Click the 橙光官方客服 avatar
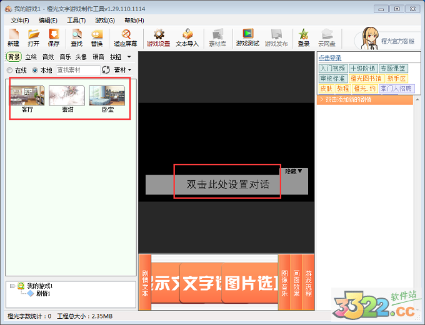This screenshot has height=325, width=425. click(371, 39)
